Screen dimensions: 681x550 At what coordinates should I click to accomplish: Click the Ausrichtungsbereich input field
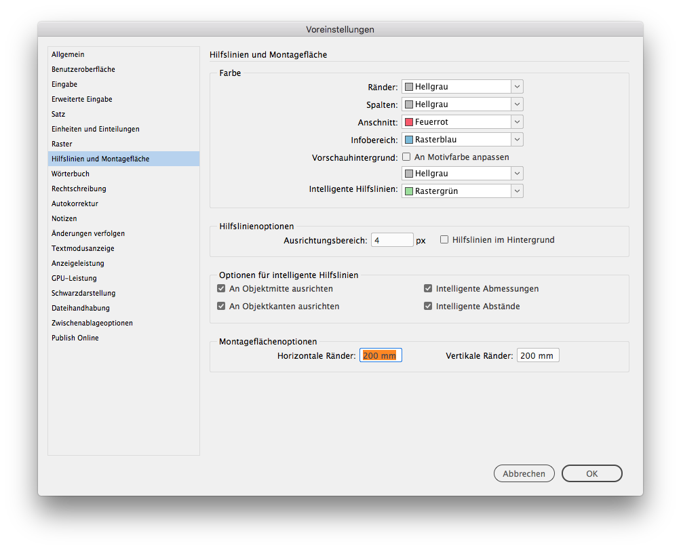(392, 240)
